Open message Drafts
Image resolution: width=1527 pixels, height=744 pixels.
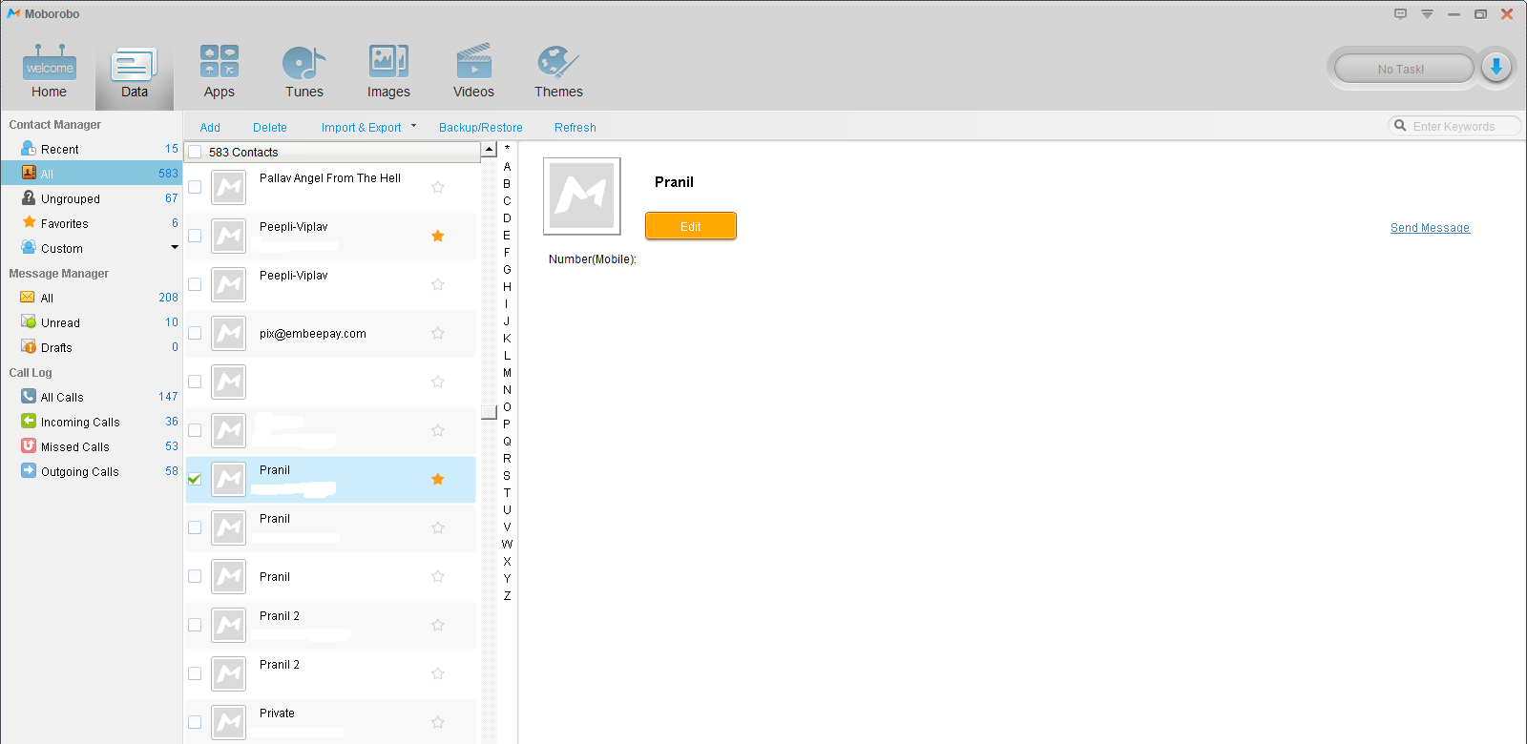92,347
